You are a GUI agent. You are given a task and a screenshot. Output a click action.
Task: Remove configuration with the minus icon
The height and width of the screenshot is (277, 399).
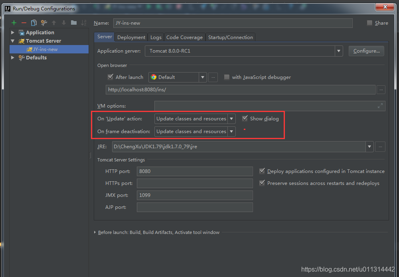click(24, 23)
